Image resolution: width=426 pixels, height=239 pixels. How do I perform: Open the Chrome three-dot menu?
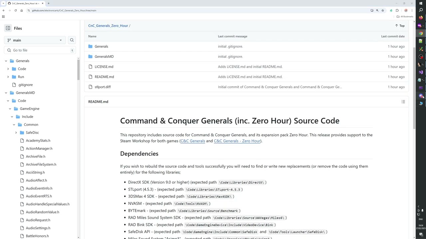[412, 10]
